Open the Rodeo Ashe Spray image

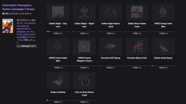pos(163,46)
